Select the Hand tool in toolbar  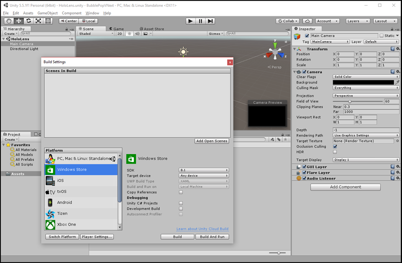coord(9,21)
